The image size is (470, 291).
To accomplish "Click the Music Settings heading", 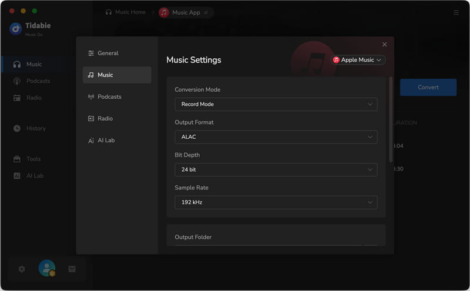I will [x=194, y=60].
